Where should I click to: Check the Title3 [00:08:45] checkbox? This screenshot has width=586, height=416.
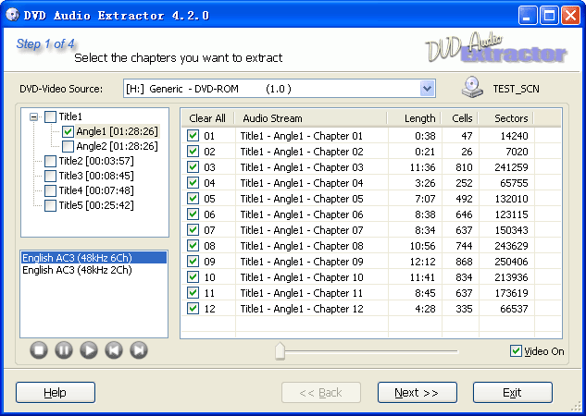pos(50,176)
